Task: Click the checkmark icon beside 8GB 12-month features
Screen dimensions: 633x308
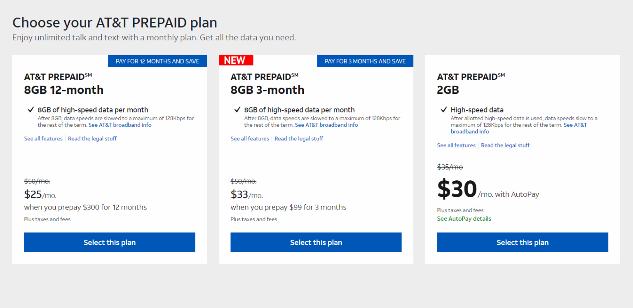Action: coord(30,110)
